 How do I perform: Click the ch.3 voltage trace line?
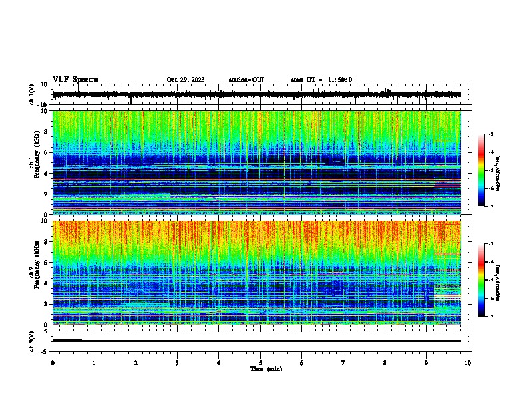[x=257, y=341]
